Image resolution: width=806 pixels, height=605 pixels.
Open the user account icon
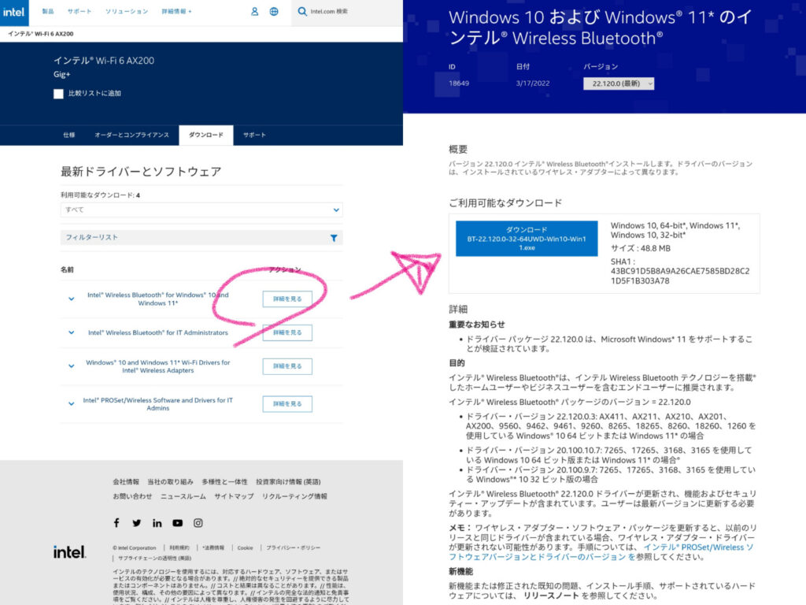[x=254, y=11]
